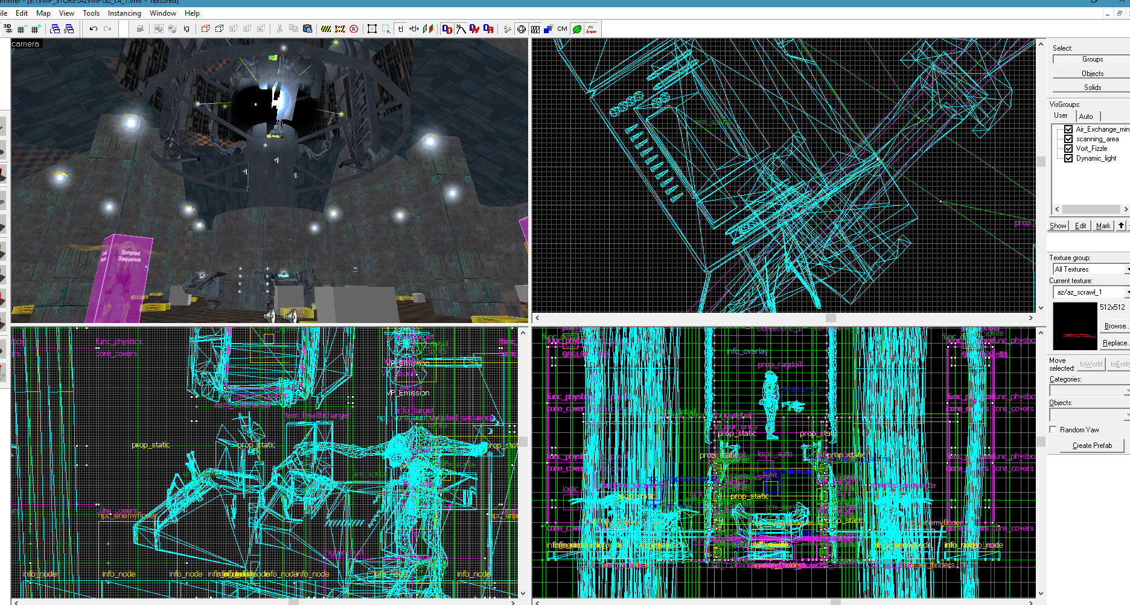This screenshot has width=1130, height=605.
Task: Toggle the 3D grid icon
Action: (x=7, y=28)
